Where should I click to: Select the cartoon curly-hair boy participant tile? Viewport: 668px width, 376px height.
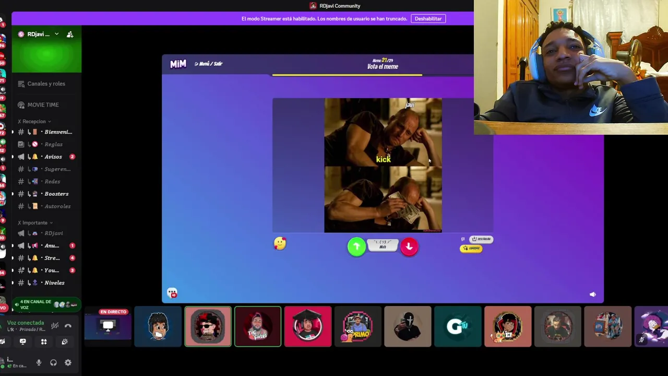[158, 327]
